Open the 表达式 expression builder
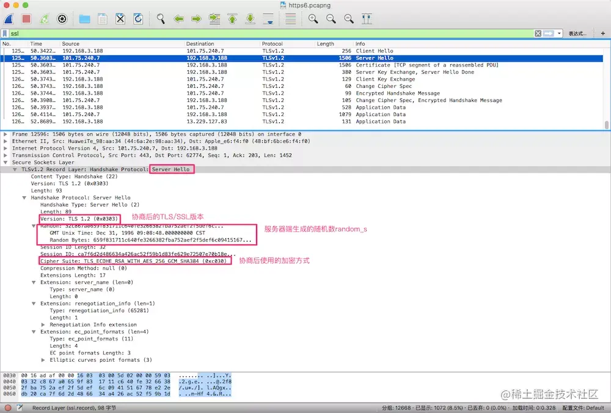 coord(577,34)
